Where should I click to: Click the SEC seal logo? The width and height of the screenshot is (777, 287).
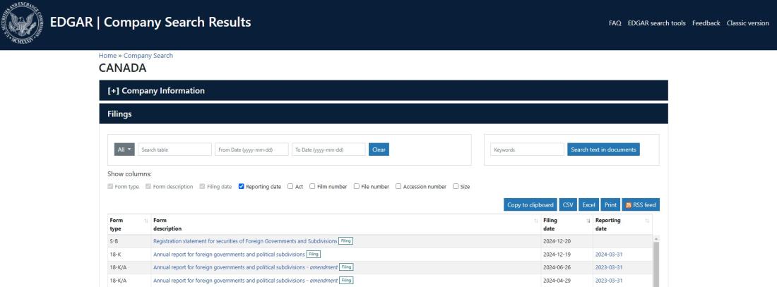point(24,24)
